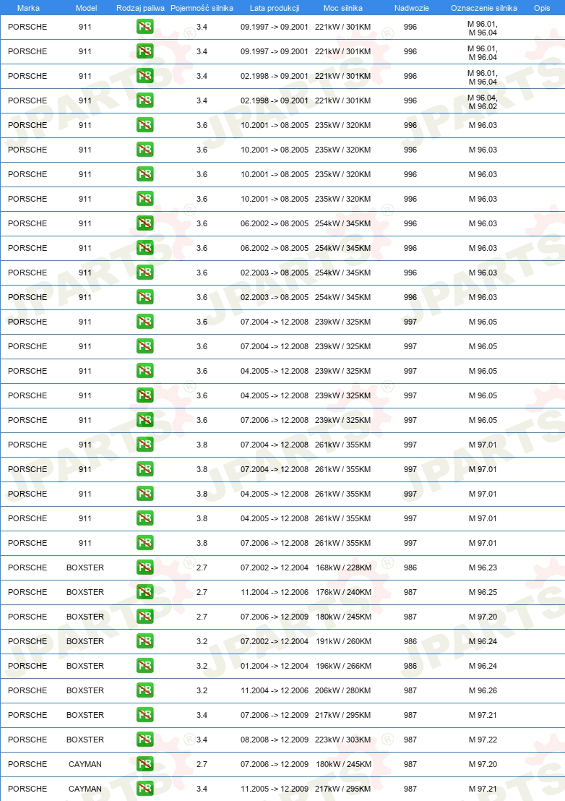Click the Nadwozie column header
The width and height of the screenshot is (565, 801).
tap(411, 8)
